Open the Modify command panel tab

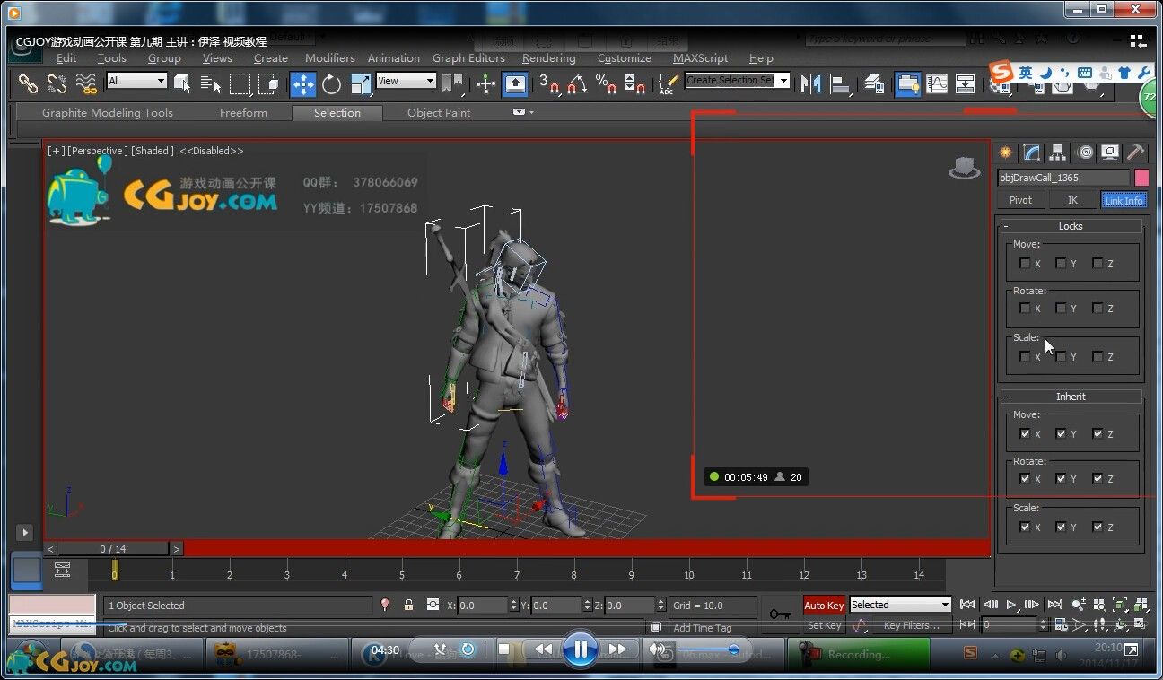1032,152
